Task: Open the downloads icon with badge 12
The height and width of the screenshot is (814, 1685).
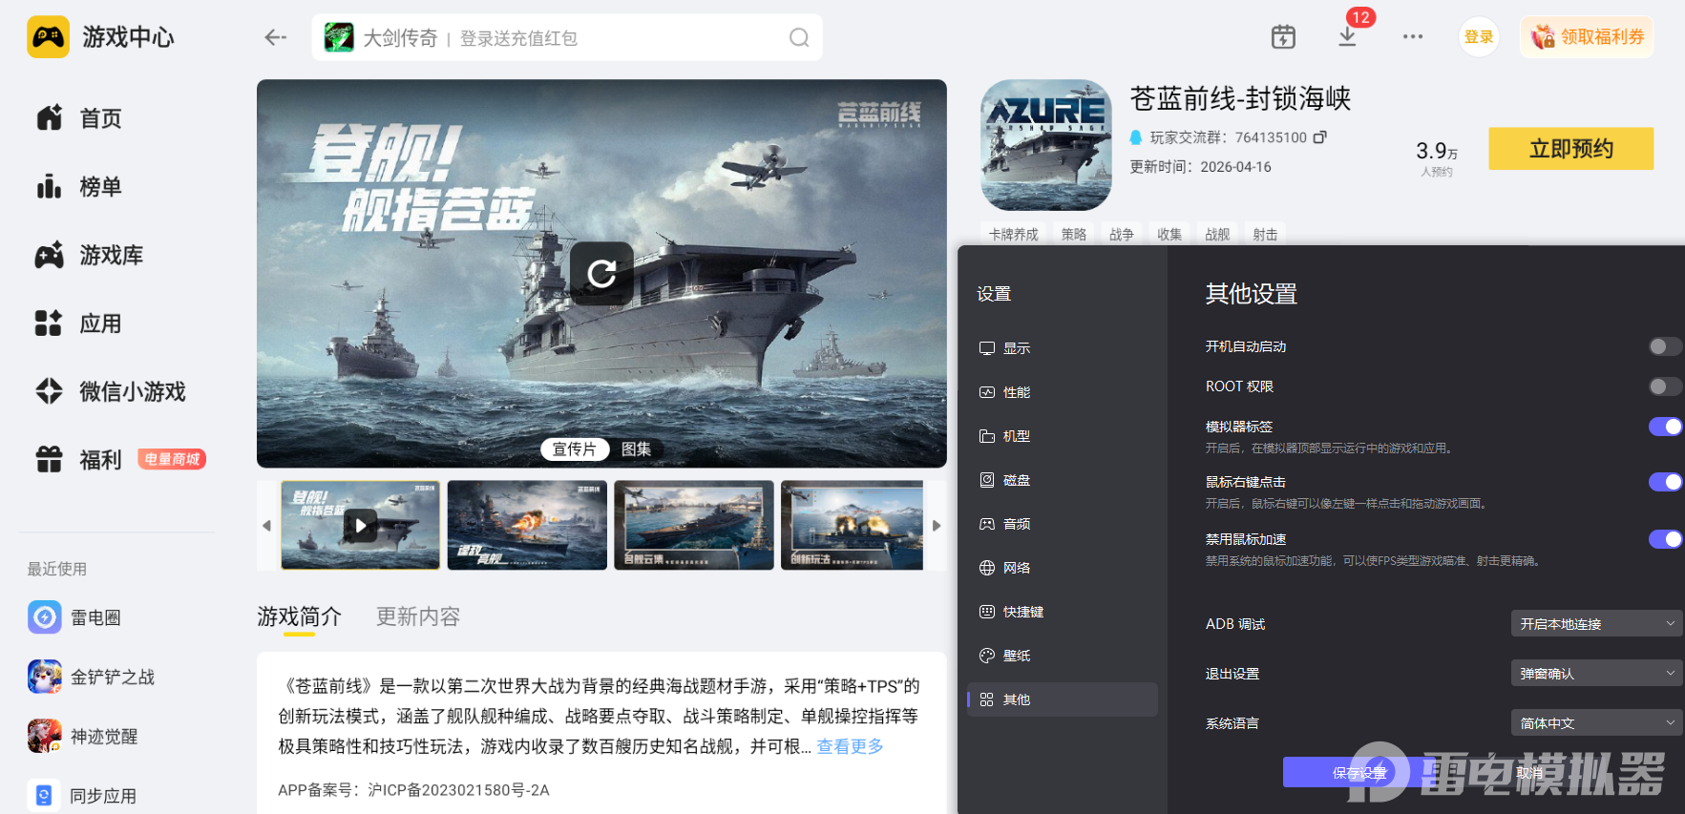Action: (1348, 36)
